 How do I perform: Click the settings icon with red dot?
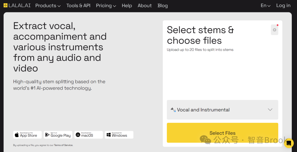point(274,30)
